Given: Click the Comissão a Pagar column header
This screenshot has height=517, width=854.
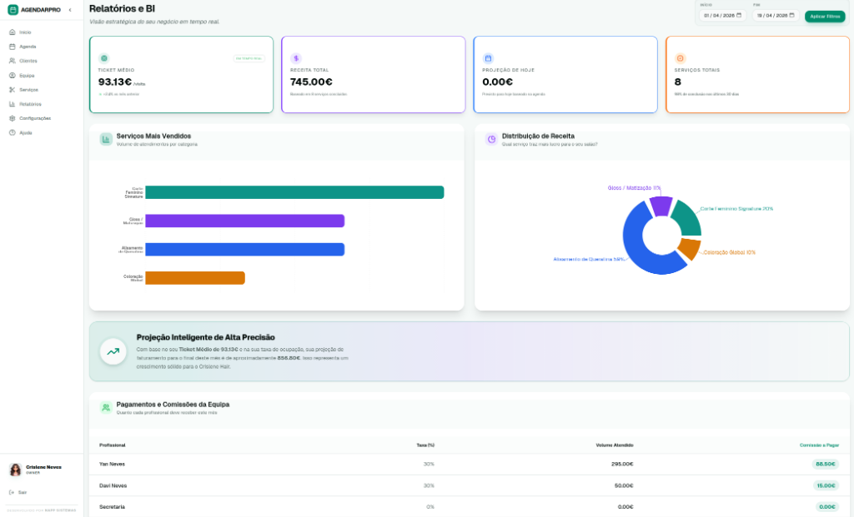Looking at the screenshot, I should coord(819,445).
